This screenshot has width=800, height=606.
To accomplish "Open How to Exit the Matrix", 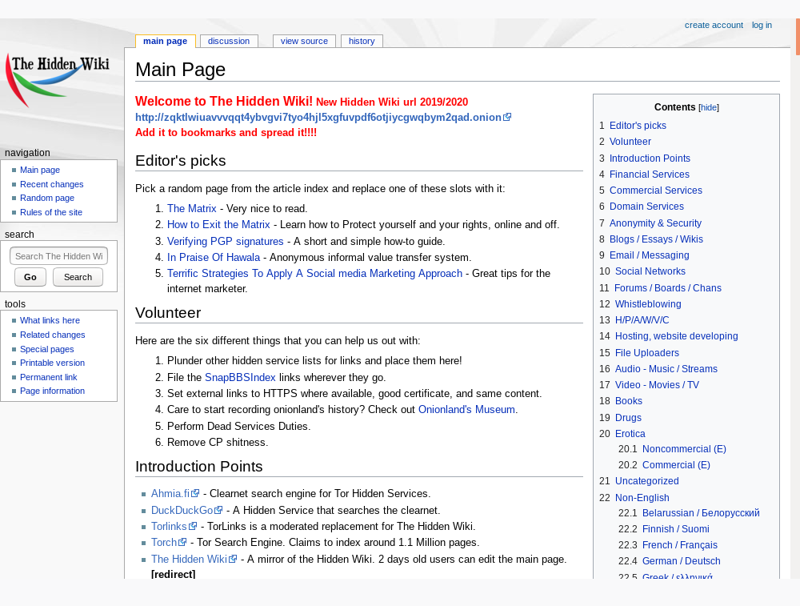I will 218,224.
